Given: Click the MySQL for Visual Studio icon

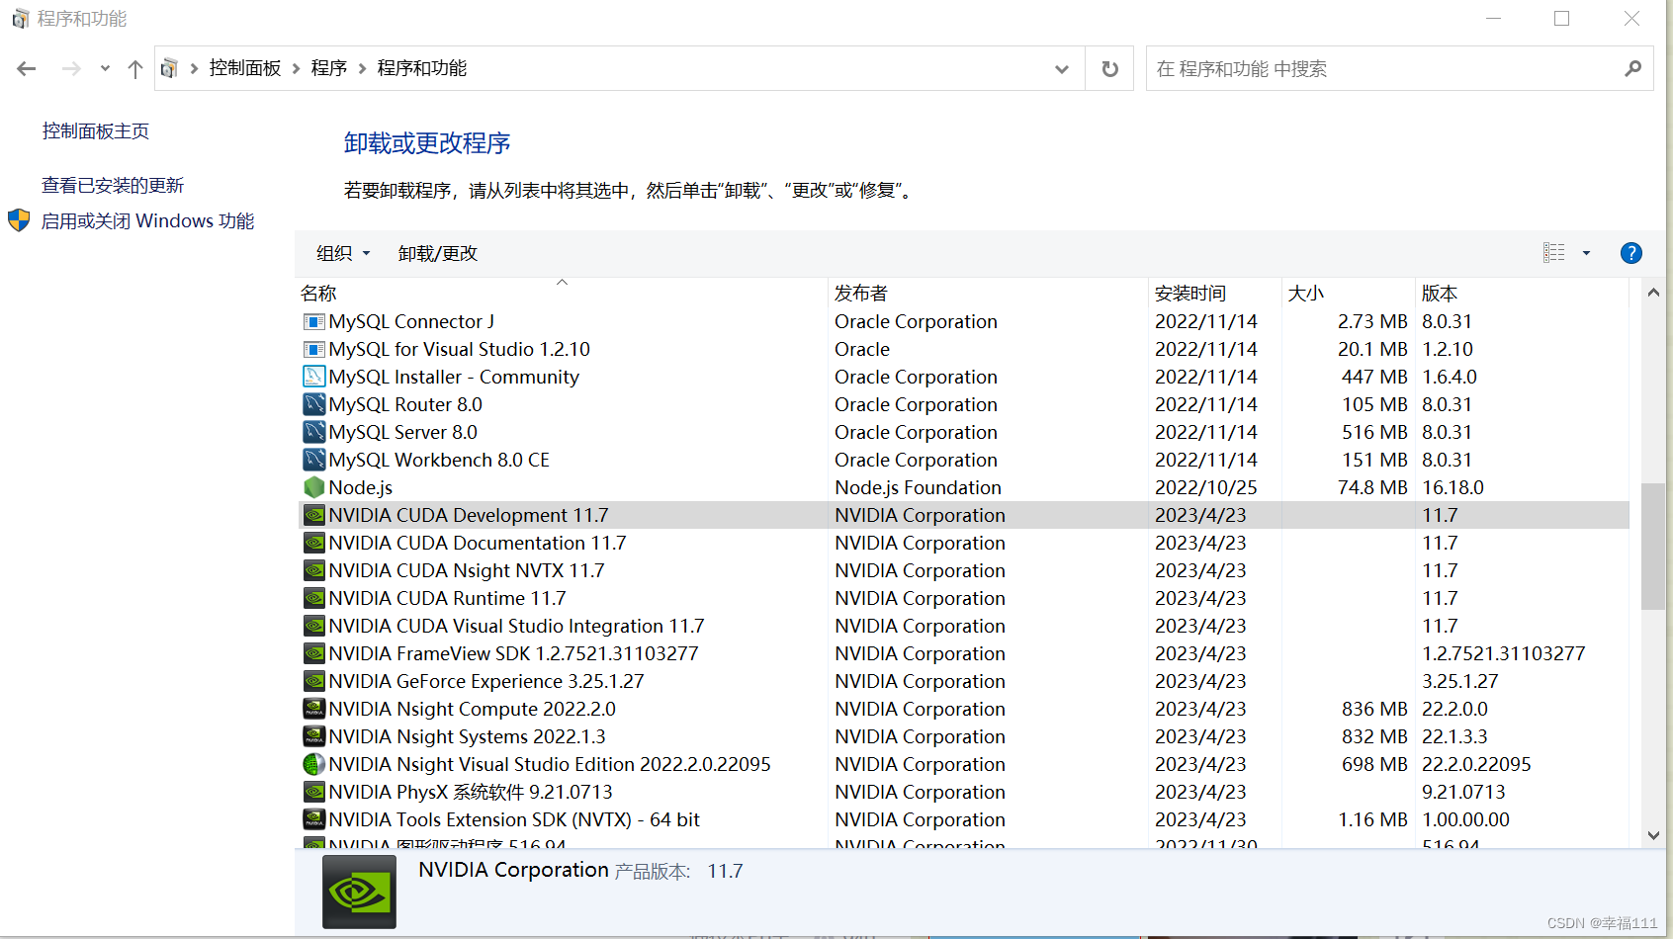Looking at the screenshot, I should tap(313, 349).
